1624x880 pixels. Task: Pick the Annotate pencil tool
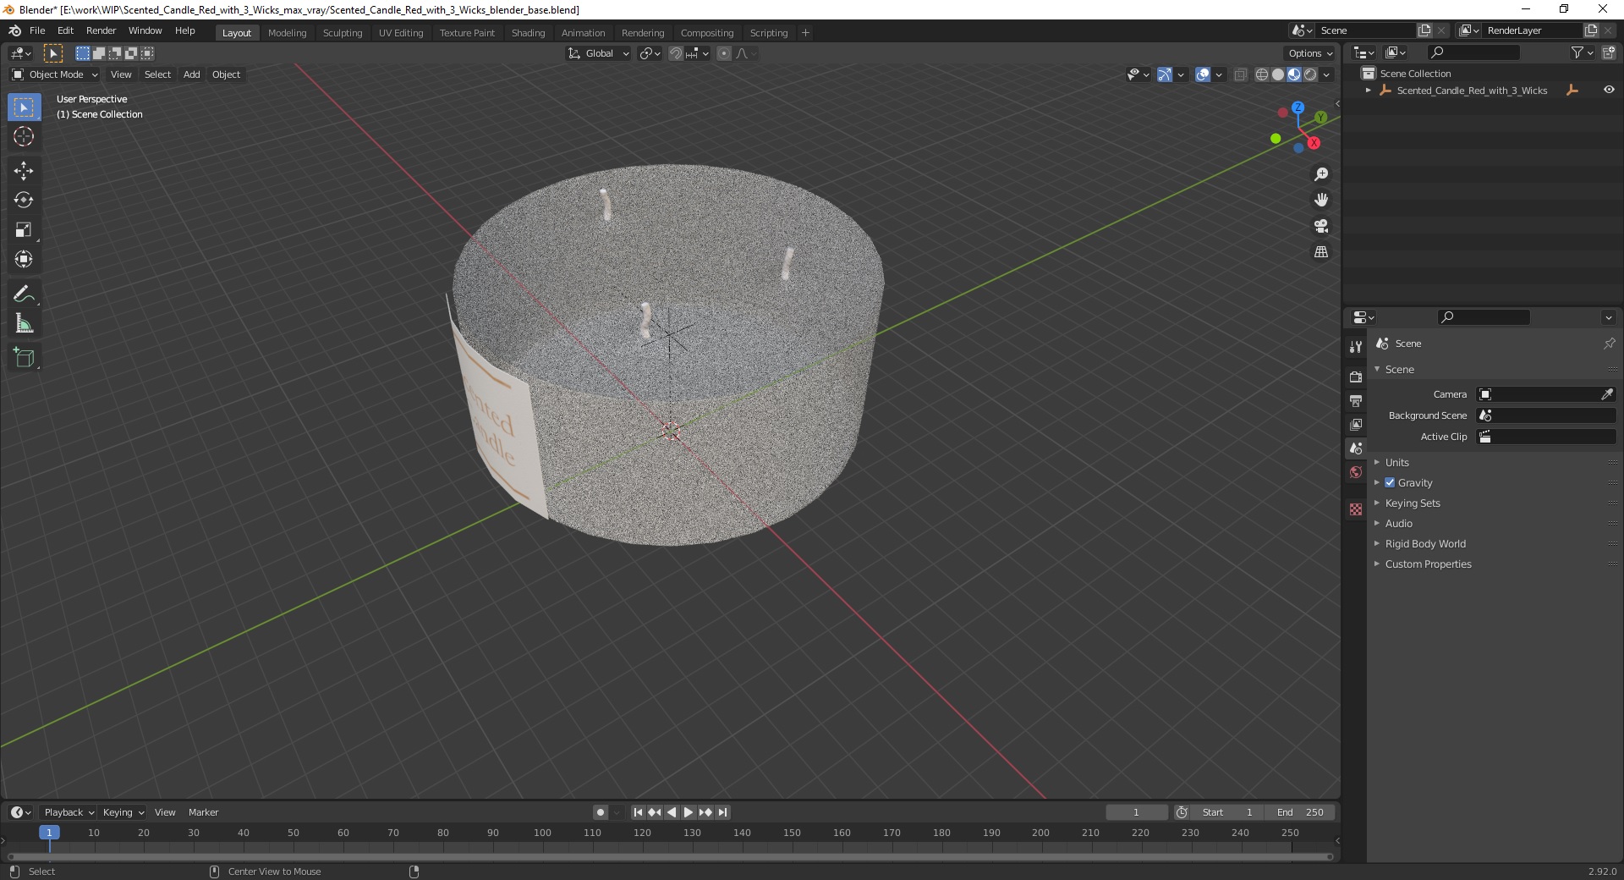pos(24,294)
